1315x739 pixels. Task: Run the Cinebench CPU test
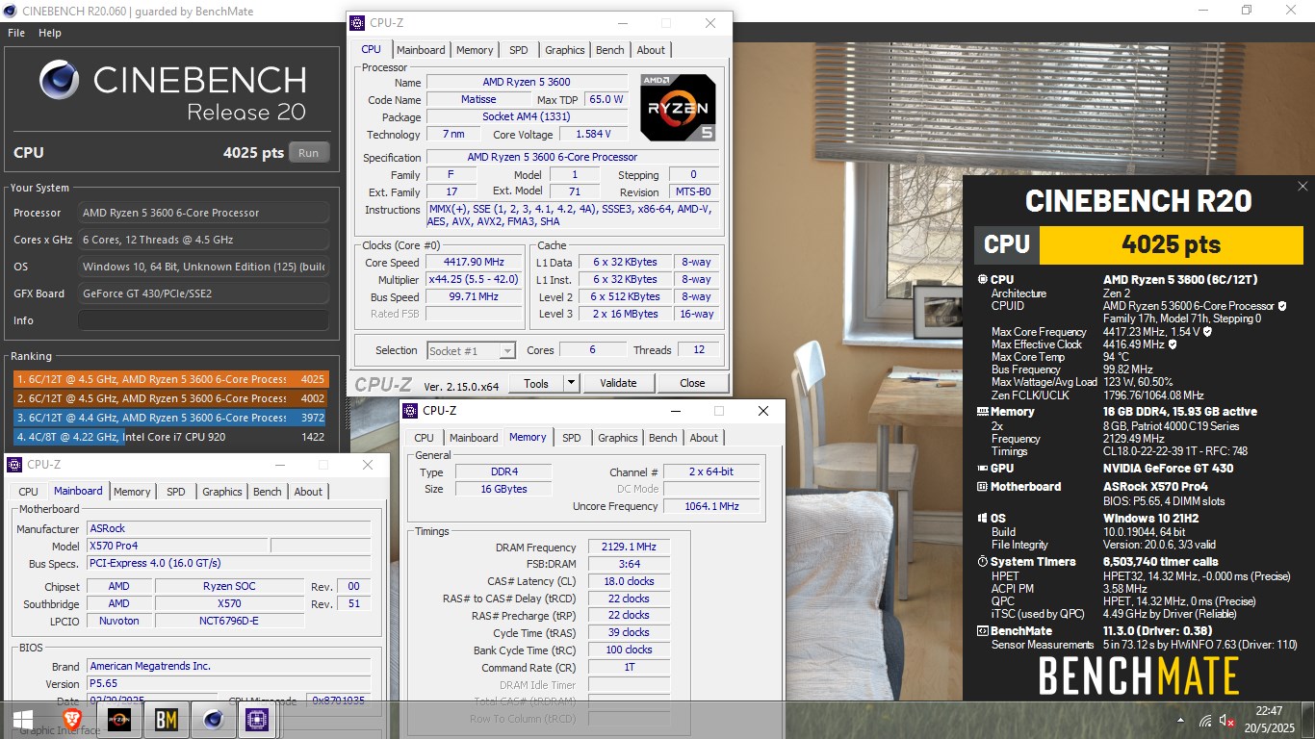pyautogui.click(x=308, y=153)
